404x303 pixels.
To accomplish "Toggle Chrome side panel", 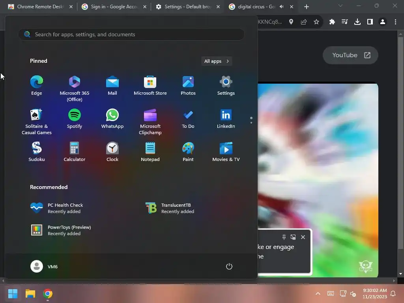I will pos(370,22).
